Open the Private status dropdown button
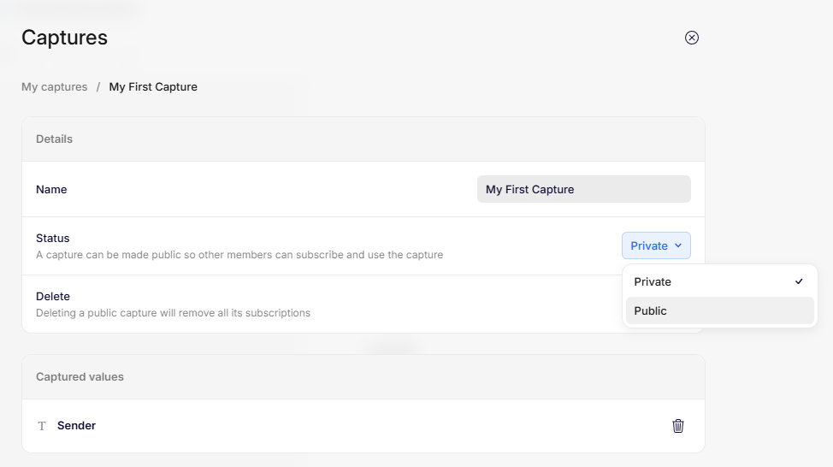833x467 pixels. 656,245
